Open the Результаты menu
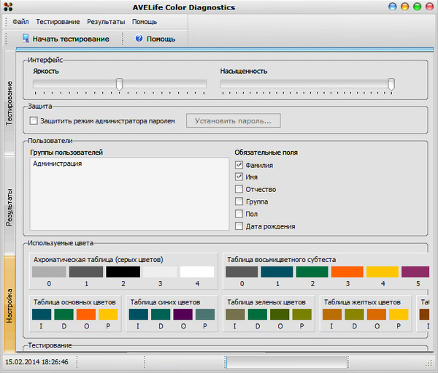Viewport: 438px width, 373px height. (106, 22)
